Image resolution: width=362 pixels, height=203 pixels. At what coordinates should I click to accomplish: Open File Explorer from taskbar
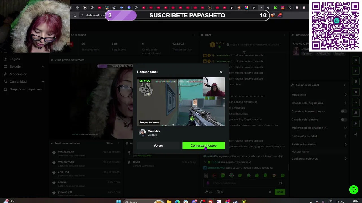click(x=169, y=202)
